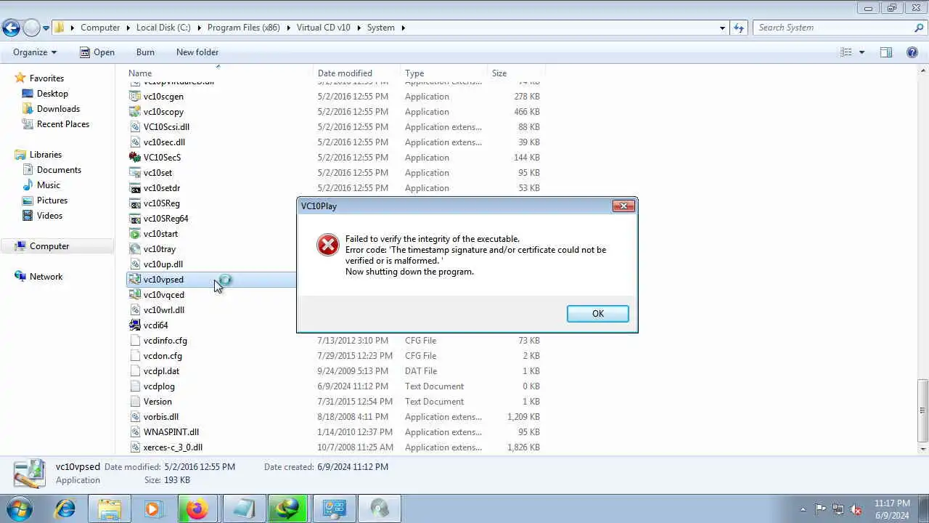Click the Explorer Forward navigation button

click(31, 28)
